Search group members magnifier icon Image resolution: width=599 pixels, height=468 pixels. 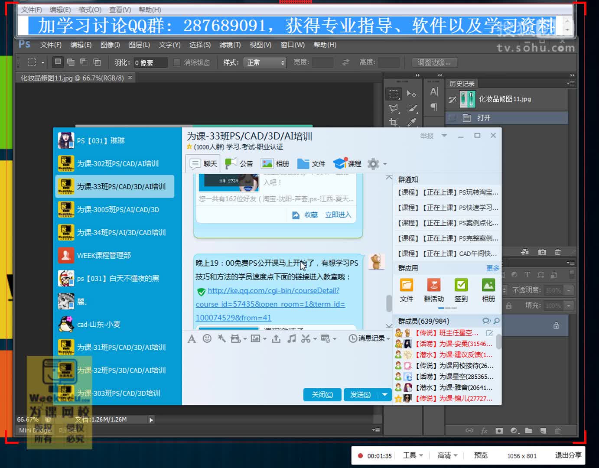point(497,321)
